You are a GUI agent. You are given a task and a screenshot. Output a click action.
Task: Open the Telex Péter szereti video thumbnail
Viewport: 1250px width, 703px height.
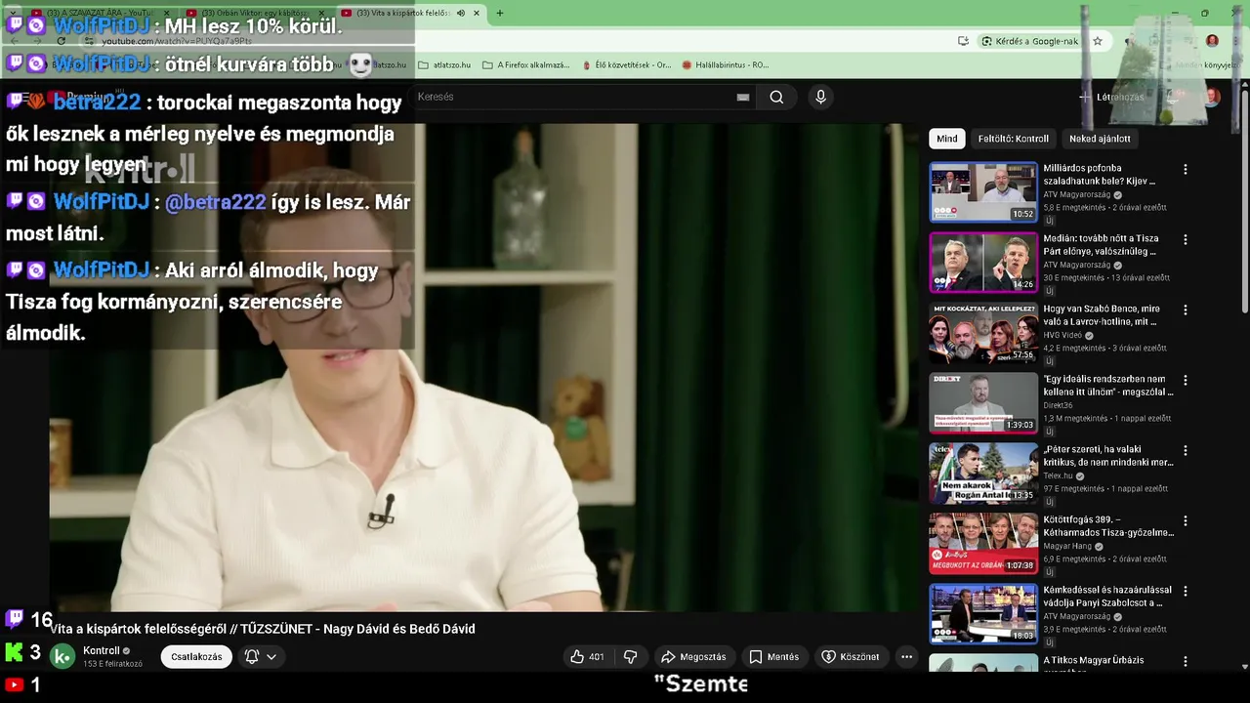point(983,474)
